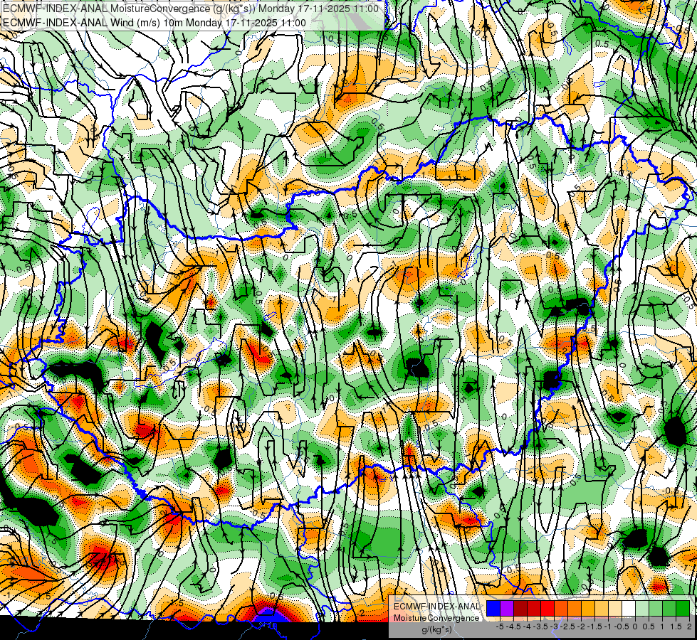Pick the orange-red swatch between -3 and -2.5
Screen dimensions: 697x640
(561, 608)
